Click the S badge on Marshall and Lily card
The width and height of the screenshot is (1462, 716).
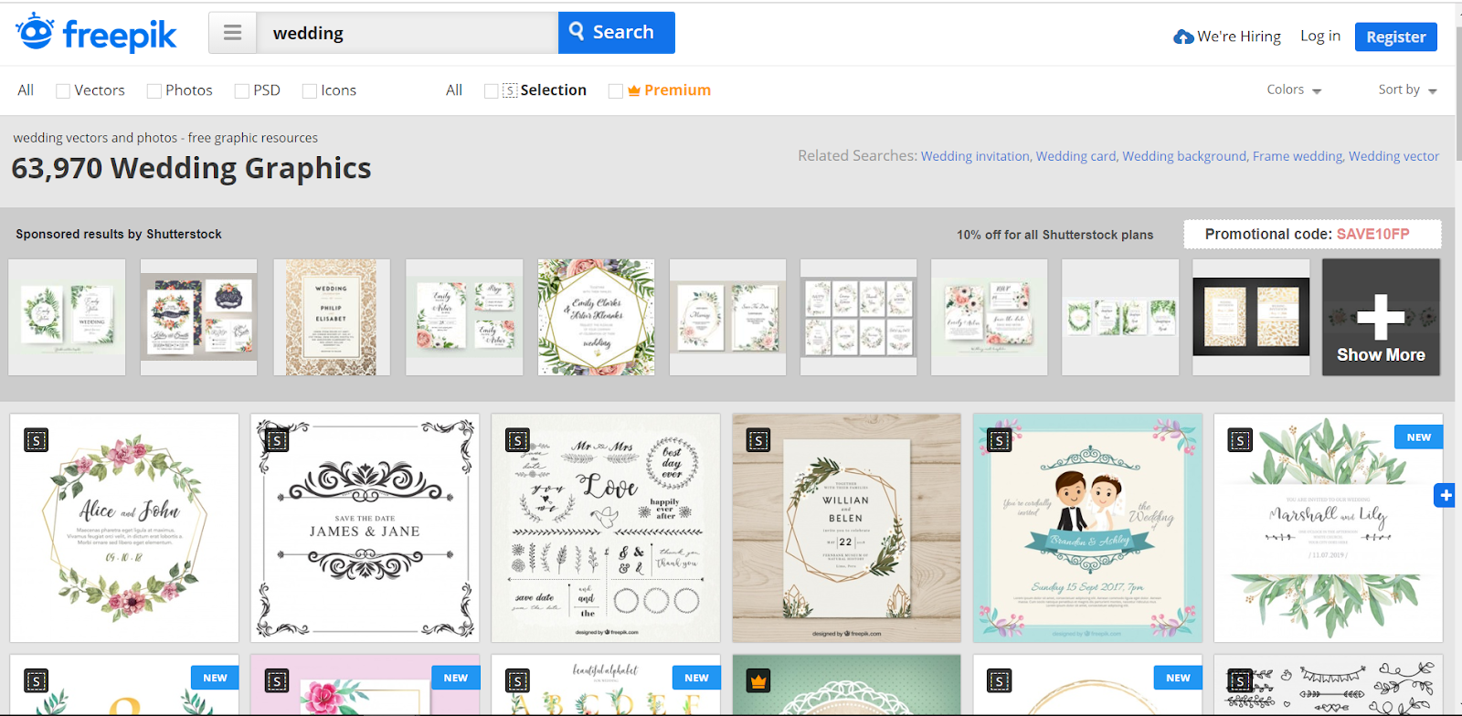pyautogui.click(x=1240, y=441)
